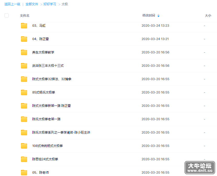Image resolution: width=217 pixels, height=176 pixels.
Task: Toggle sort arrows next to 修改时间
Action: click(x=158, y=15)
